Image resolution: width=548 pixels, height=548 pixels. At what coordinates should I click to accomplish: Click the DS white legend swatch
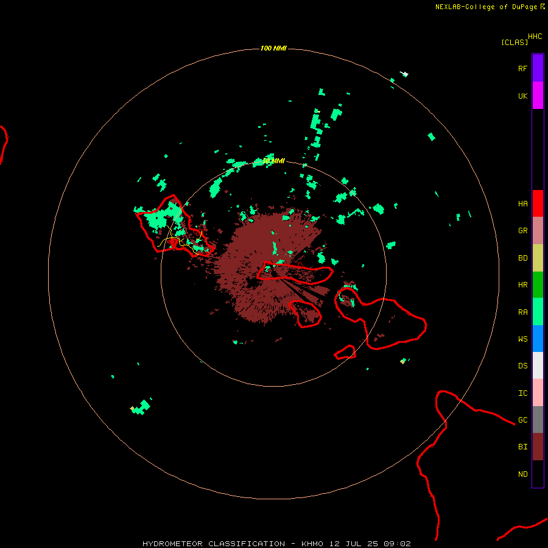pos(538,365)
